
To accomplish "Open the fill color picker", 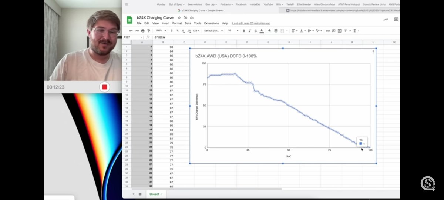I will [270, 31].
